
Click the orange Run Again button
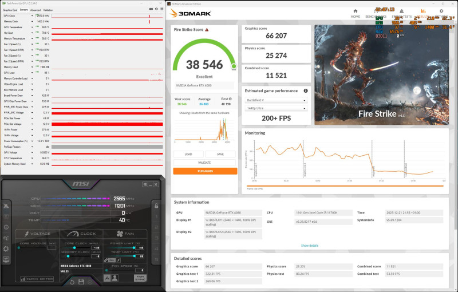205,171
